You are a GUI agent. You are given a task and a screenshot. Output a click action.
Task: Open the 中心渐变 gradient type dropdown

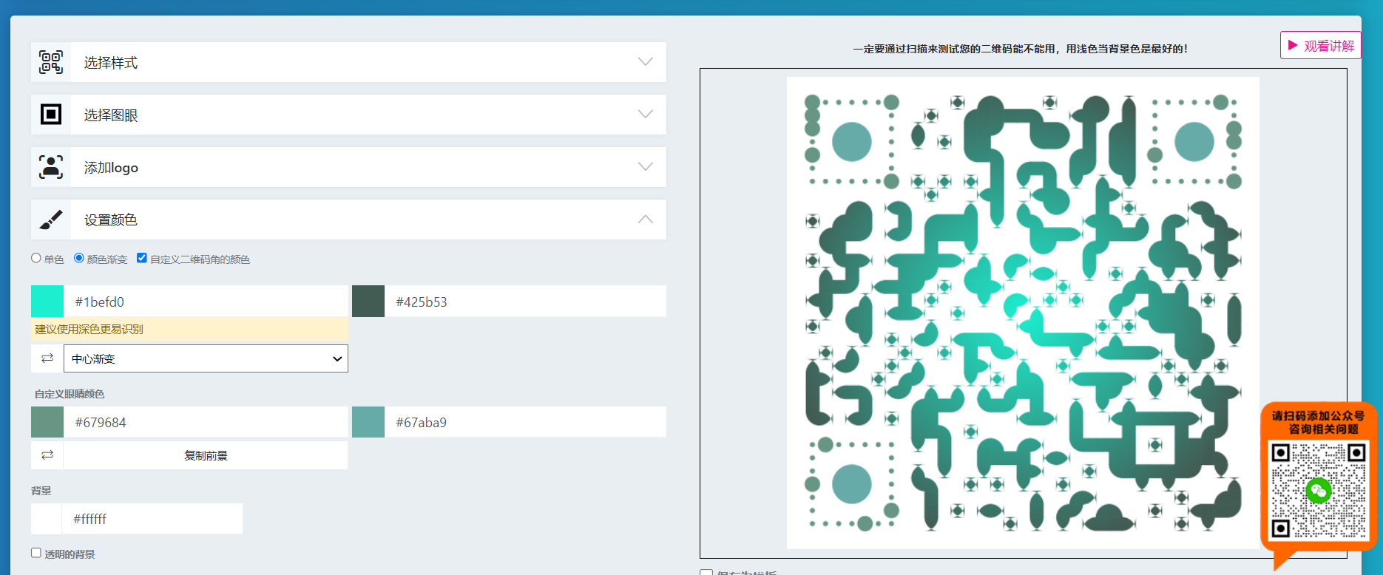tap(206, 358)
